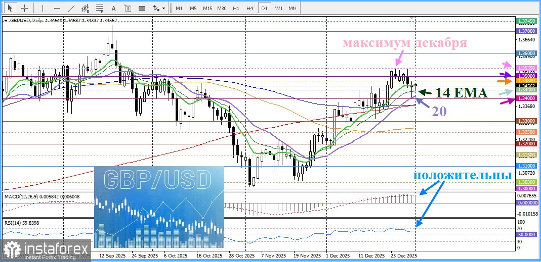The image size is (541, 262).
Task: Click the 11 Dec 2025 date label
Action: (371, 256)
